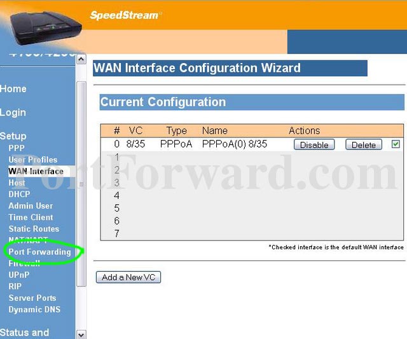This screenshot has height=339, width=407.
Task: Click the sidebar scrollbar thumb
Action: 81,184
